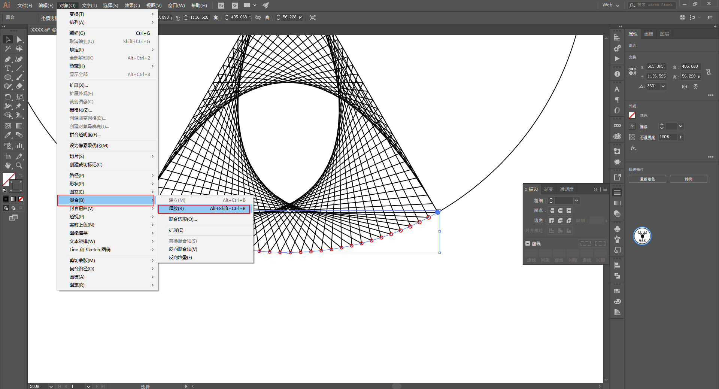Open the fx effects menu in appearance

point(633,148)
